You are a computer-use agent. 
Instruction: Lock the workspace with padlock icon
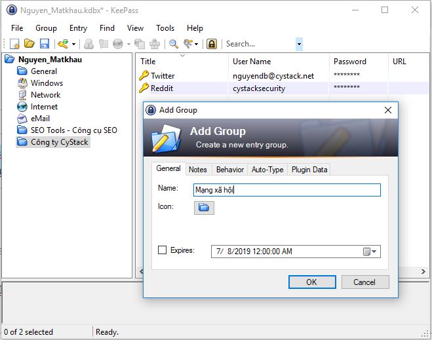[212, 44]
